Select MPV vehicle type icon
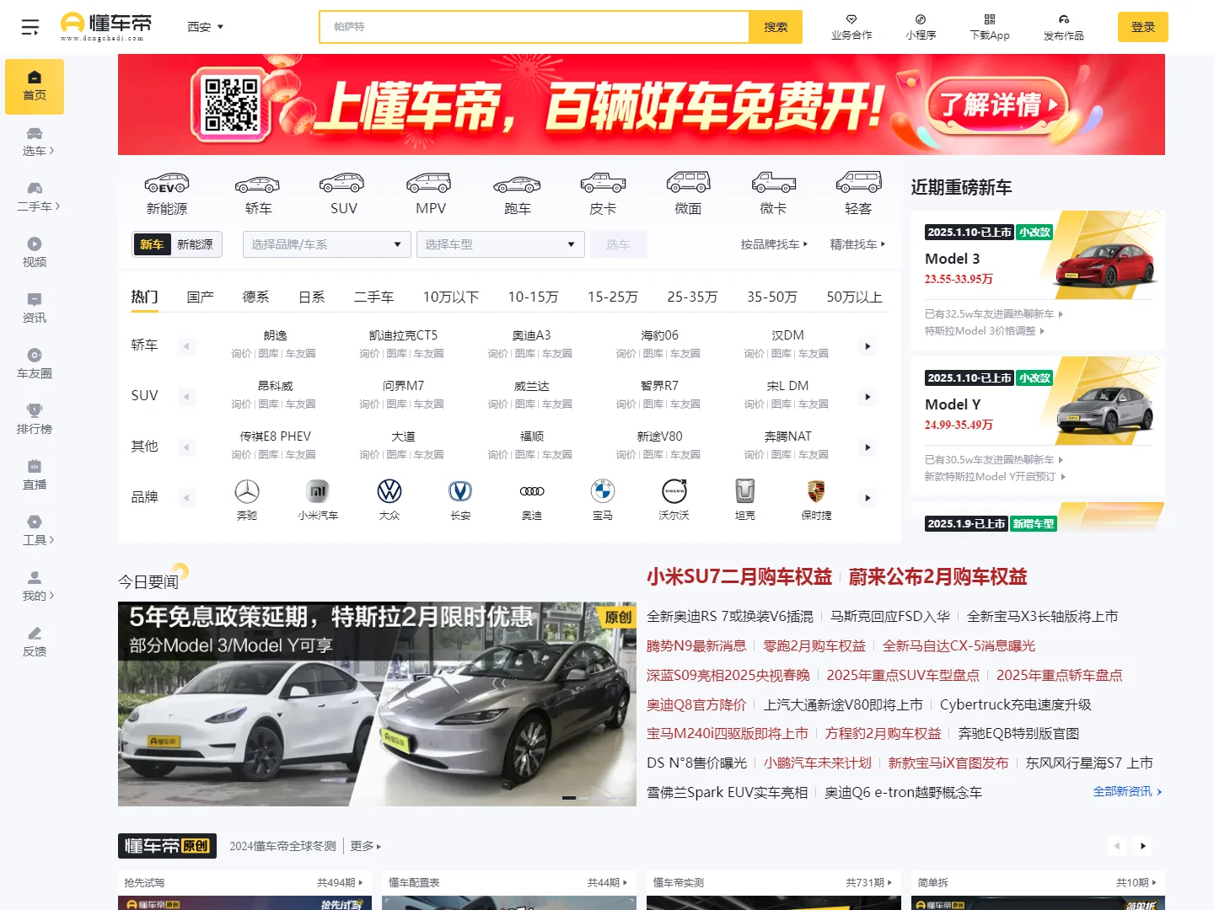 coord(430,194)
